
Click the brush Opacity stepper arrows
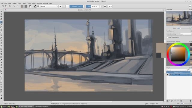point(84,6)
